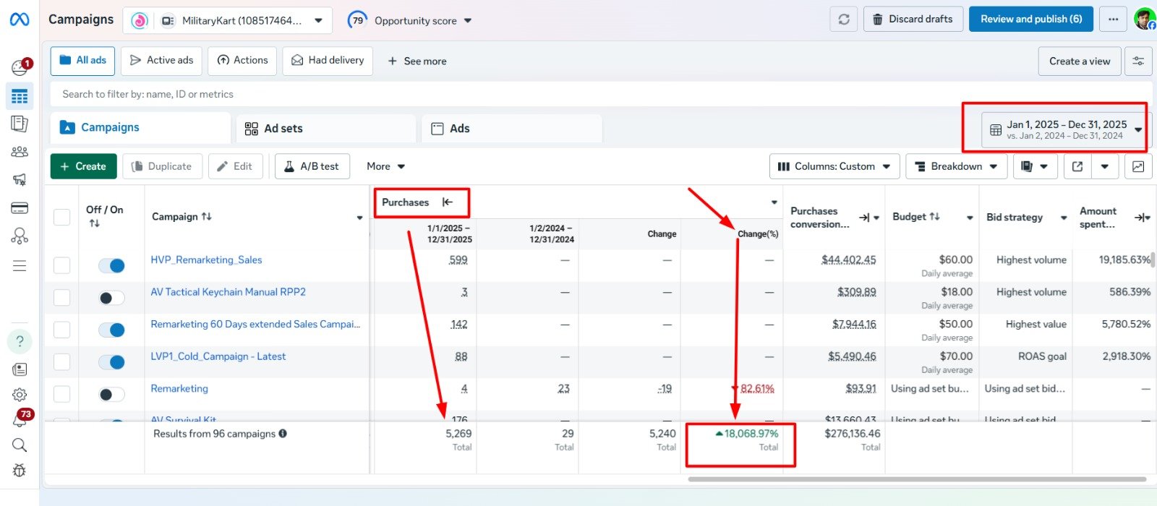Expand the Columns: Custom dropdown
Image resolution: width=1157 pixels, height=506 pixels.
[834, 166]
